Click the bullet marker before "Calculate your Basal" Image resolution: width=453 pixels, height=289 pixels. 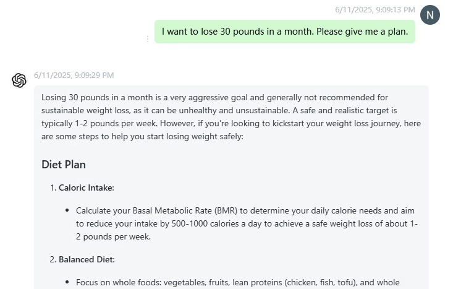pyautogui.click(x=67, y=210)
